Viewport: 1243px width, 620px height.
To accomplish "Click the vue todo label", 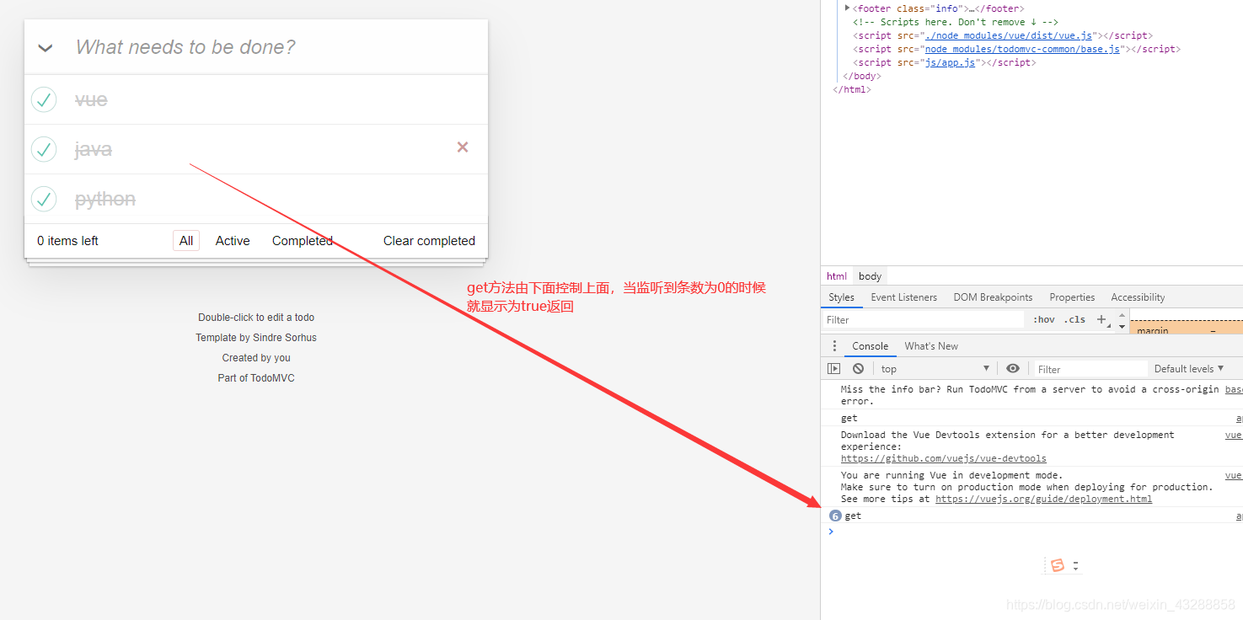I will [91, 99].
